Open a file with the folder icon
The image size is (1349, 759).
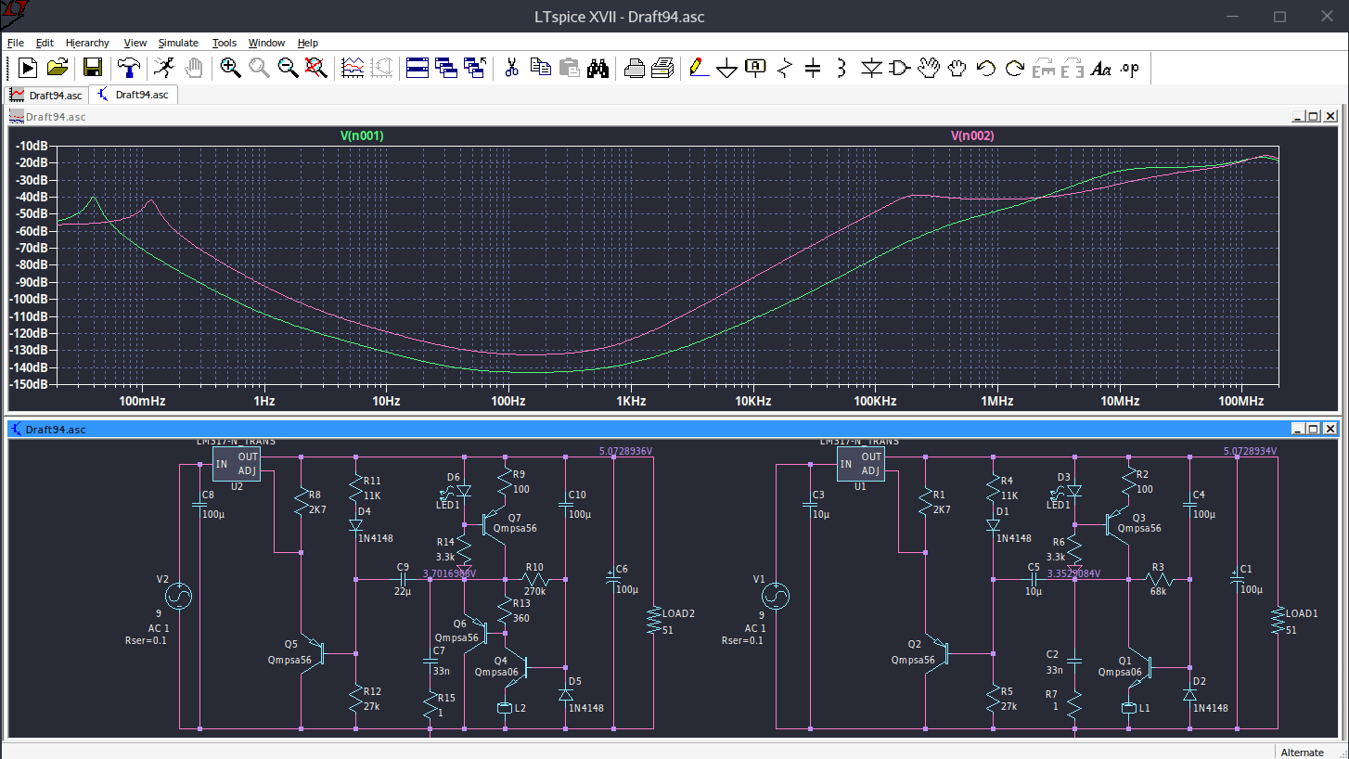point(58,68)
